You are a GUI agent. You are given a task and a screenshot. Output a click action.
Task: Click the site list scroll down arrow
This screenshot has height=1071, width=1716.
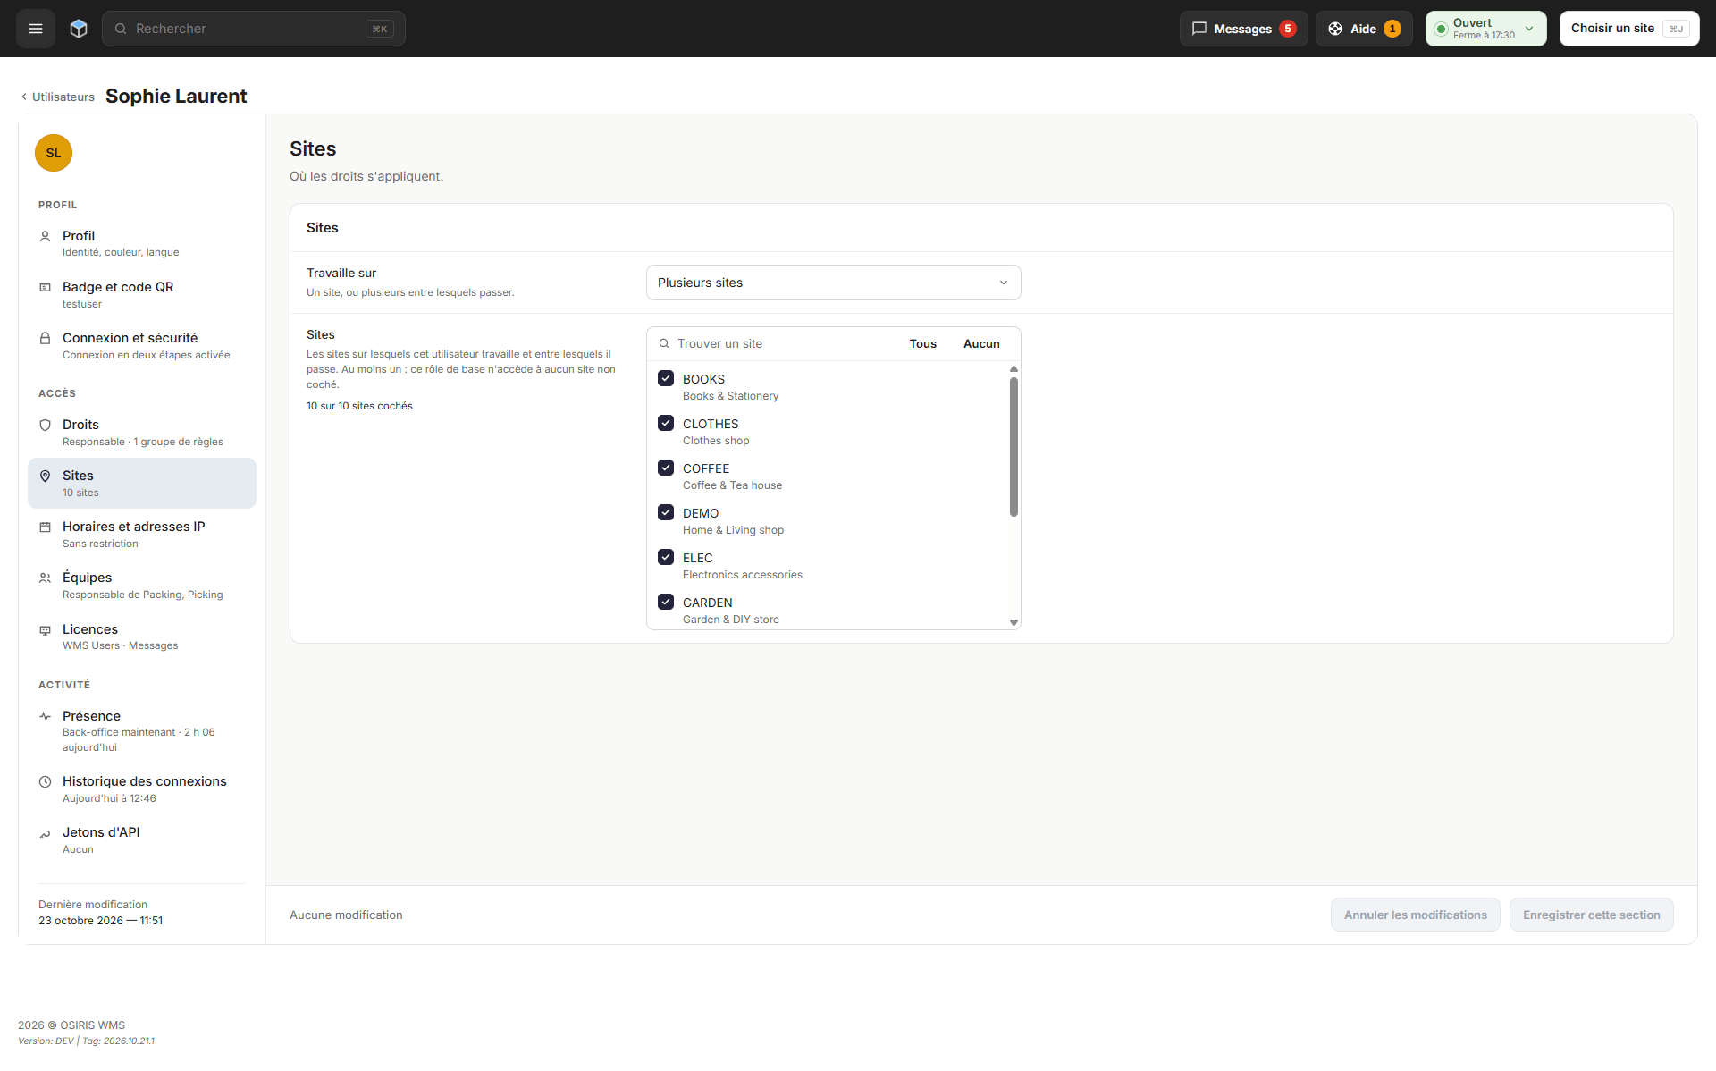pos(1014,622)
